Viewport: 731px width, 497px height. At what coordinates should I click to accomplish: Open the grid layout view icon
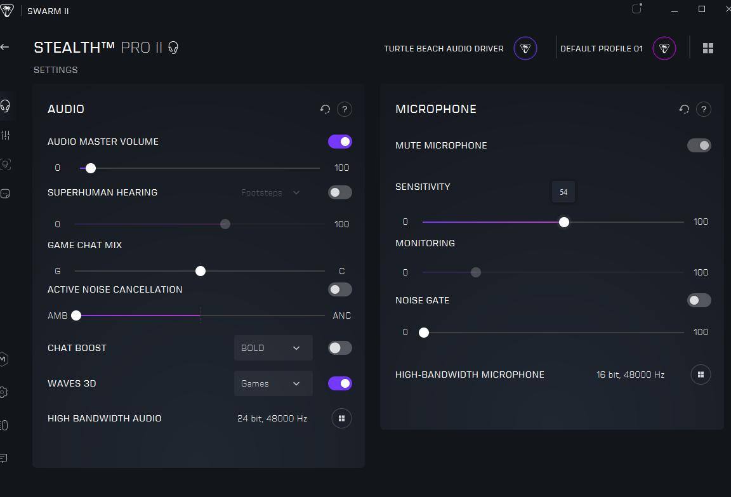click(708, 48)
